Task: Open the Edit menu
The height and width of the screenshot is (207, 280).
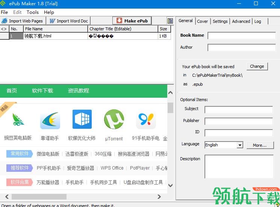Action: (17, 12)
